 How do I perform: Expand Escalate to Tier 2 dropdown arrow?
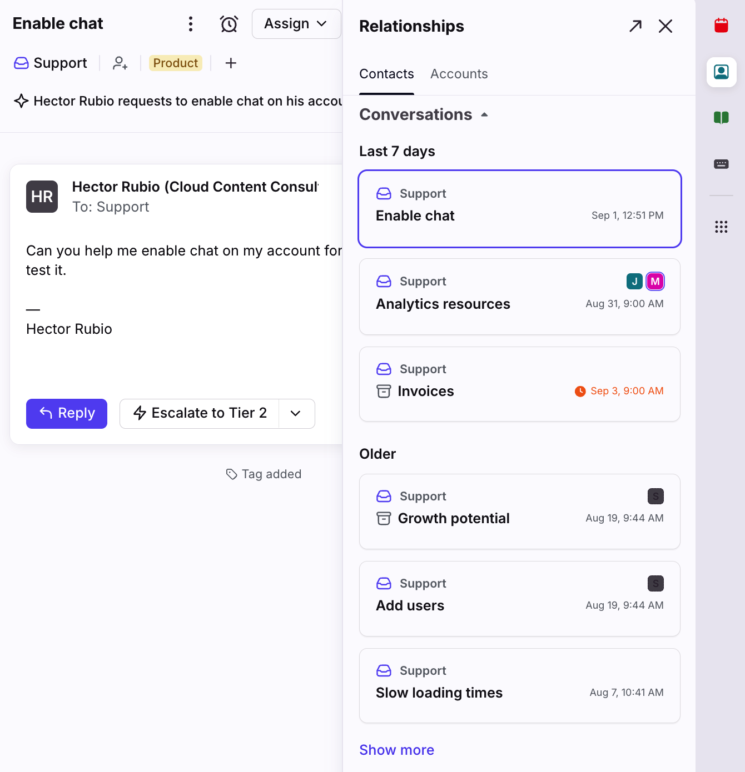click(x=296, y=413)
